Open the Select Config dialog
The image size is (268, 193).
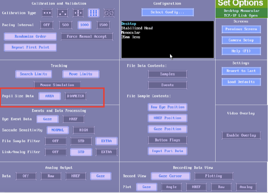167,12
